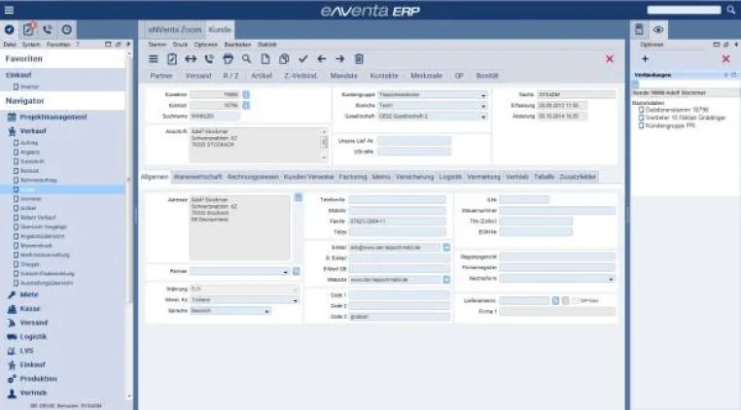Click the clock history icon in left panel

67,29
